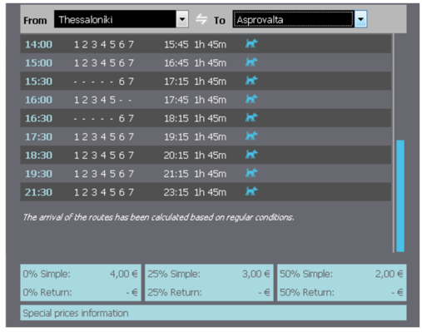Open the To Asprovalta dropdown arrow
This screenshot has height=332, width=422.
[x=360, y=19]
